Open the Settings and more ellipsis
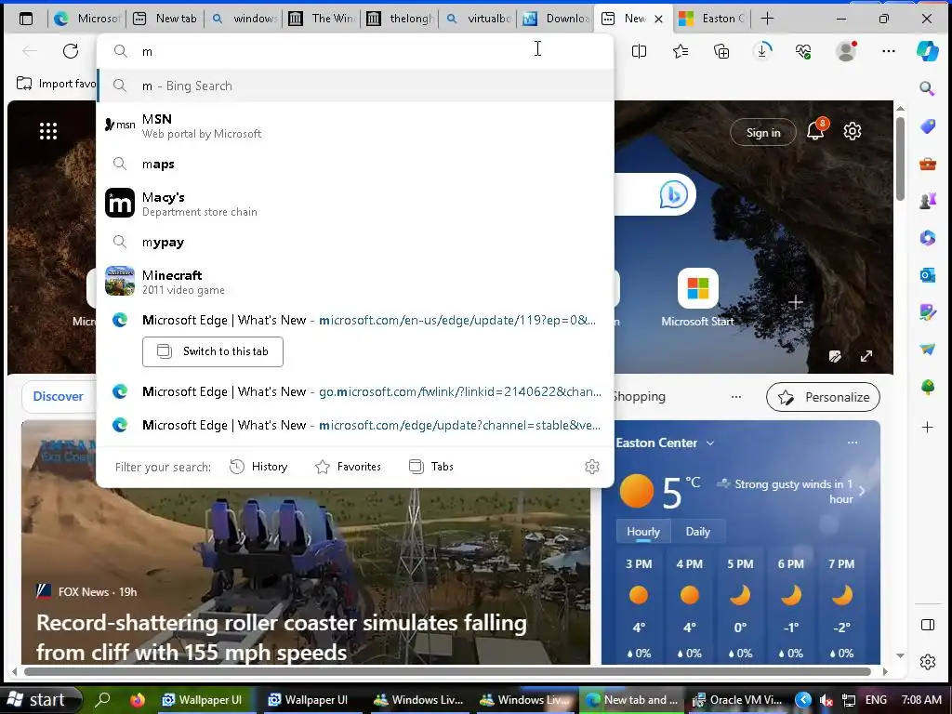This screenshot has width=952, height=714. click(x=888, y=51)
